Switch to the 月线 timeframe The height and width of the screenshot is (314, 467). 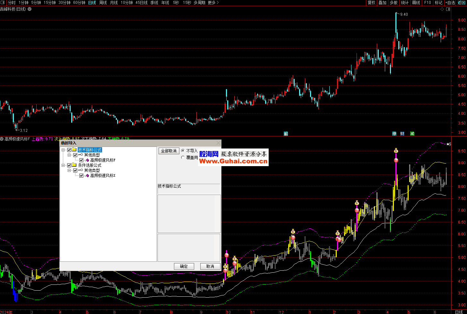click(x=114, y=3)
